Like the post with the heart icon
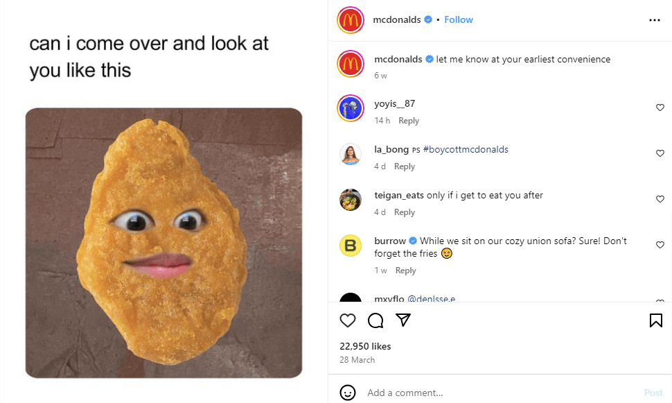This screenshot has width=672, height=403. coord(348,320)
